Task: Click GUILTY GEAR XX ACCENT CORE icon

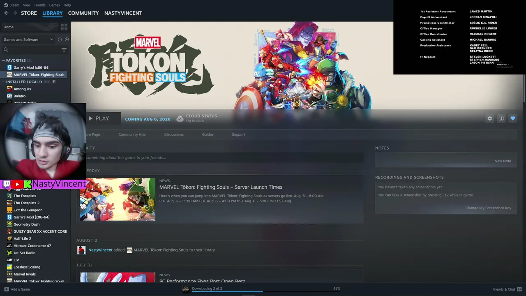Action: [x=9, y=231]
